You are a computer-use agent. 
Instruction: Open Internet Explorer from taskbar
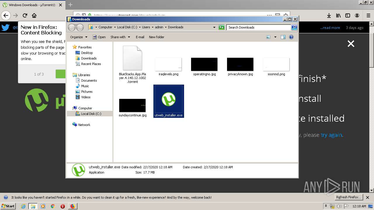click(23, 206)
